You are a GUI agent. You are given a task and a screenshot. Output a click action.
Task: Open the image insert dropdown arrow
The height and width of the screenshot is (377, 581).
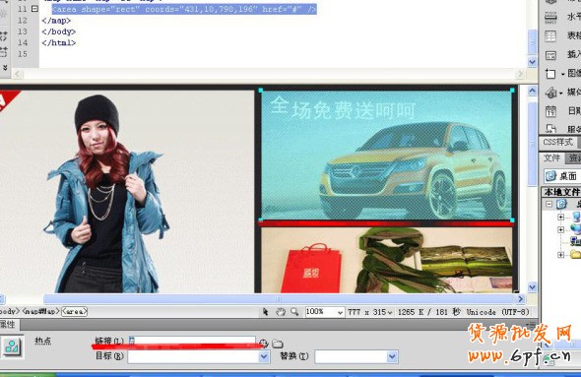[562, 74]
